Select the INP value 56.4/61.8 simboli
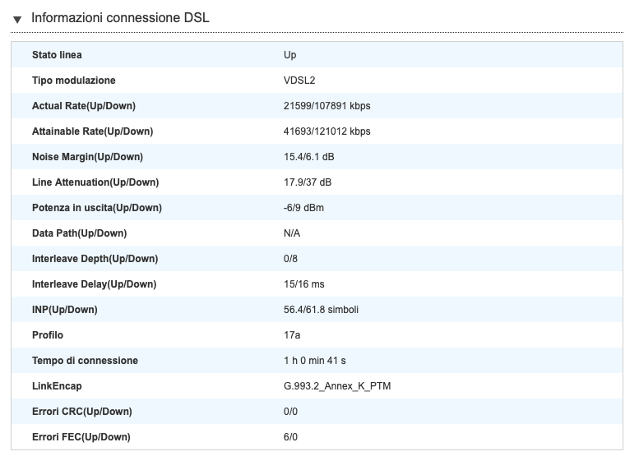Screen dimensions: 639x470 click(x=321, y=310)
